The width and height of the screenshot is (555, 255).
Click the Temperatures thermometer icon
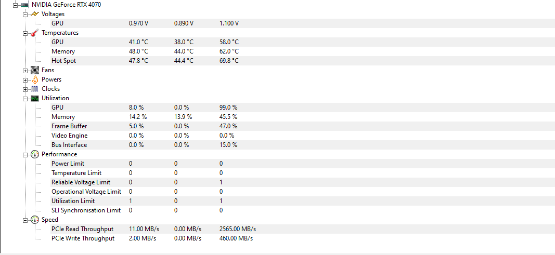pos(35,33)
